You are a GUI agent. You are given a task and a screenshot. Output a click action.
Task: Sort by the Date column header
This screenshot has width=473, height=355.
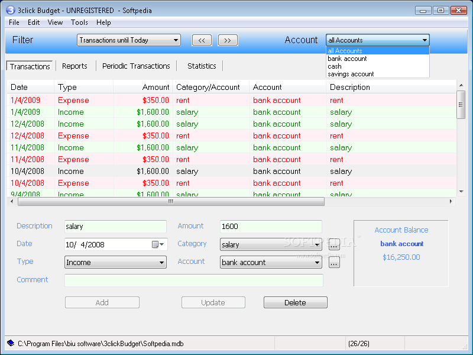(x=31, y=87)
